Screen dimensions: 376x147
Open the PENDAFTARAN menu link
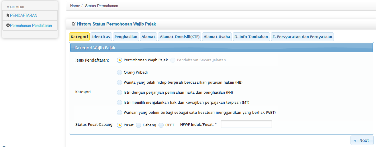23,15
